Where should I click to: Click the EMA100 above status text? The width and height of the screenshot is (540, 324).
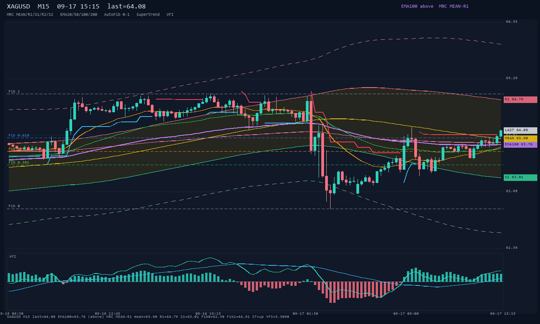point(417,6)
